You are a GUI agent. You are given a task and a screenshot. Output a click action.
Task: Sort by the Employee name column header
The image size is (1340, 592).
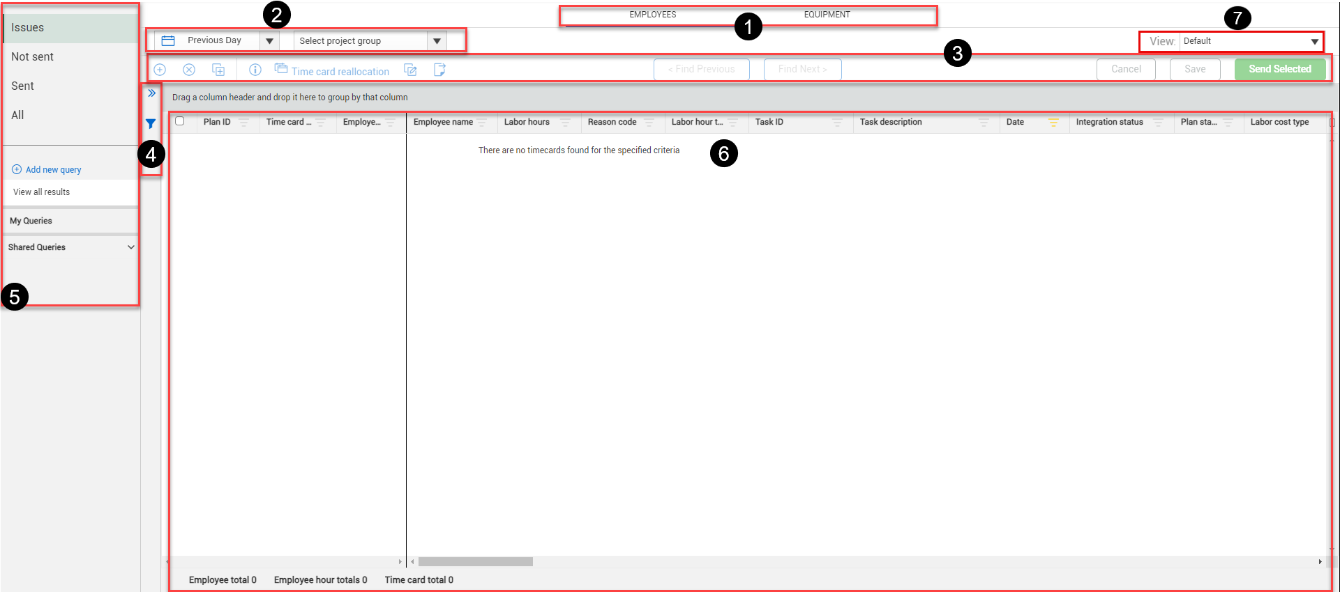[x=443, y=122]
